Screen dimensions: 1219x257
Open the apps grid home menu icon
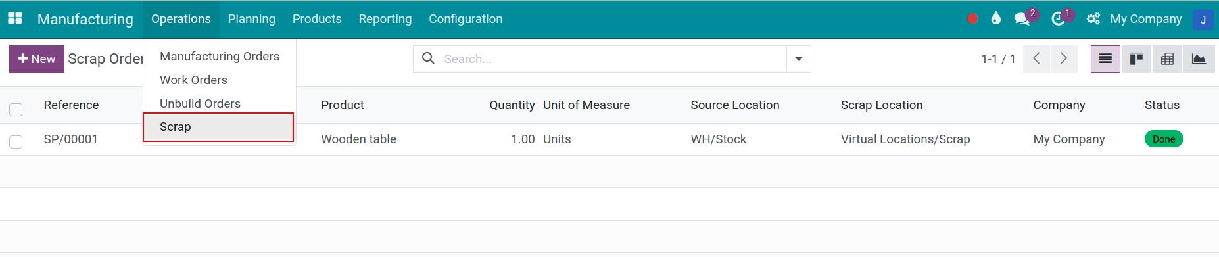click(x=14, y=18)
